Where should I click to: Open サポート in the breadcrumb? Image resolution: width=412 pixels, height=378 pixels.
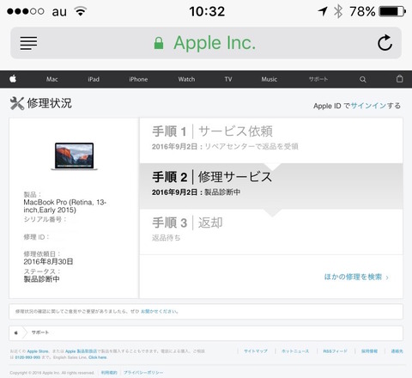(40, 332)
